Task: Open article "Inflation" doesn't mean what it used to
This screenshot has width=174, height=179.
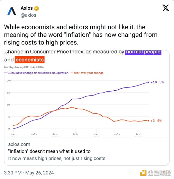Action: click(49, 151)
